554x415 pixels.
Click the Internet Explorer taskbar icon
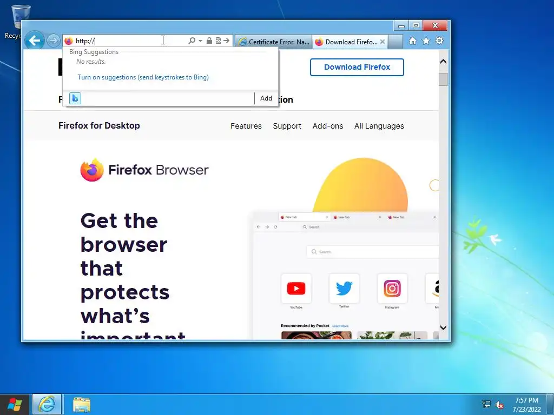47,404
